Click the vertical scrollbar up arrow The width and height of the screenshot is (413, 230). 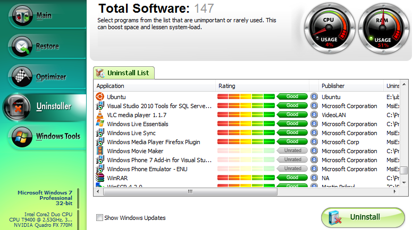pyautogui.click(x=404, y=85)
